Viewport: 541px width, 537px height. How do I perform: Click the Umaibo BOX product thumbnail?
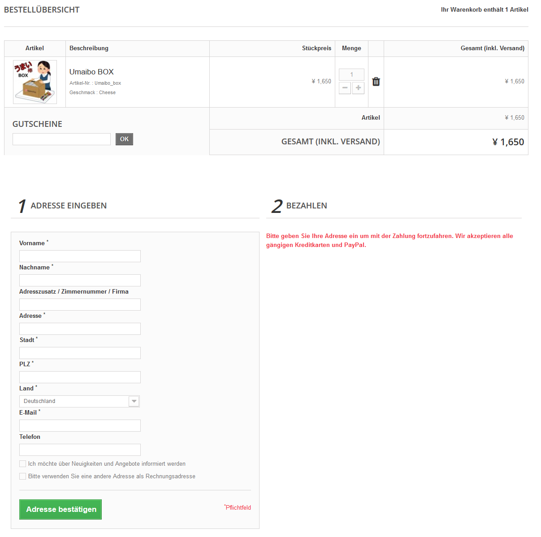click(x=35, y=82)
